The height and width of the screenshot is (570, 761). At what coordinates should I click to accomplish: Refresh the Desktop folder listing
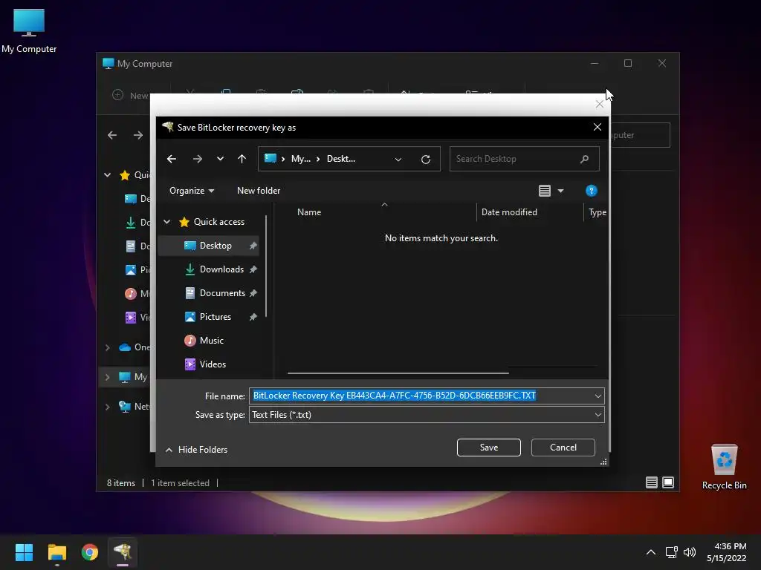(x=426, y=159)
